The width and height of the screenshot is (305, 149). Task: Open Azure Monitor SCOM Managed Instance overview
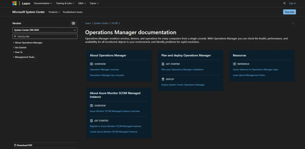(115, 111)
